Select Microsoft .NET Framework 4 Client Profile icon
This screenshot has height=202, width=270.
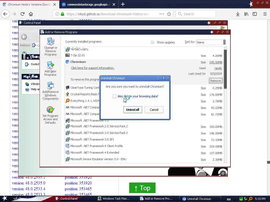click(67, 146)
